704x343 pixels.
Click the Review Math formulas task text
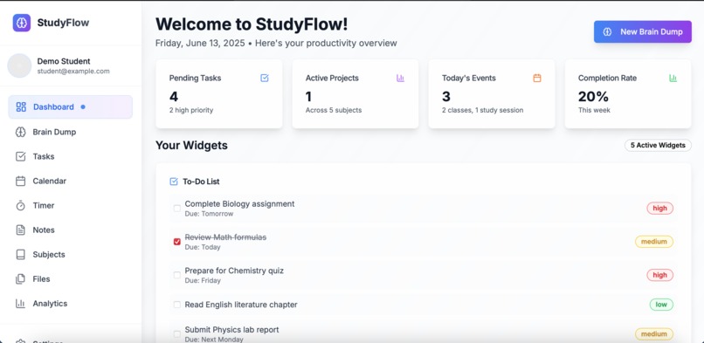coord(225,237)
